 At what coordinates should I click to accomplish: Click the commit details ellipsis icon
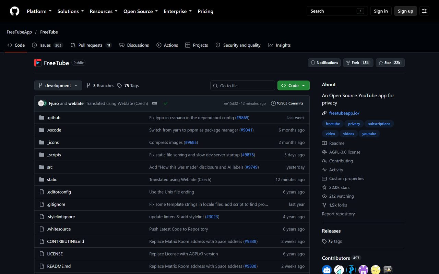coord(155,103)
